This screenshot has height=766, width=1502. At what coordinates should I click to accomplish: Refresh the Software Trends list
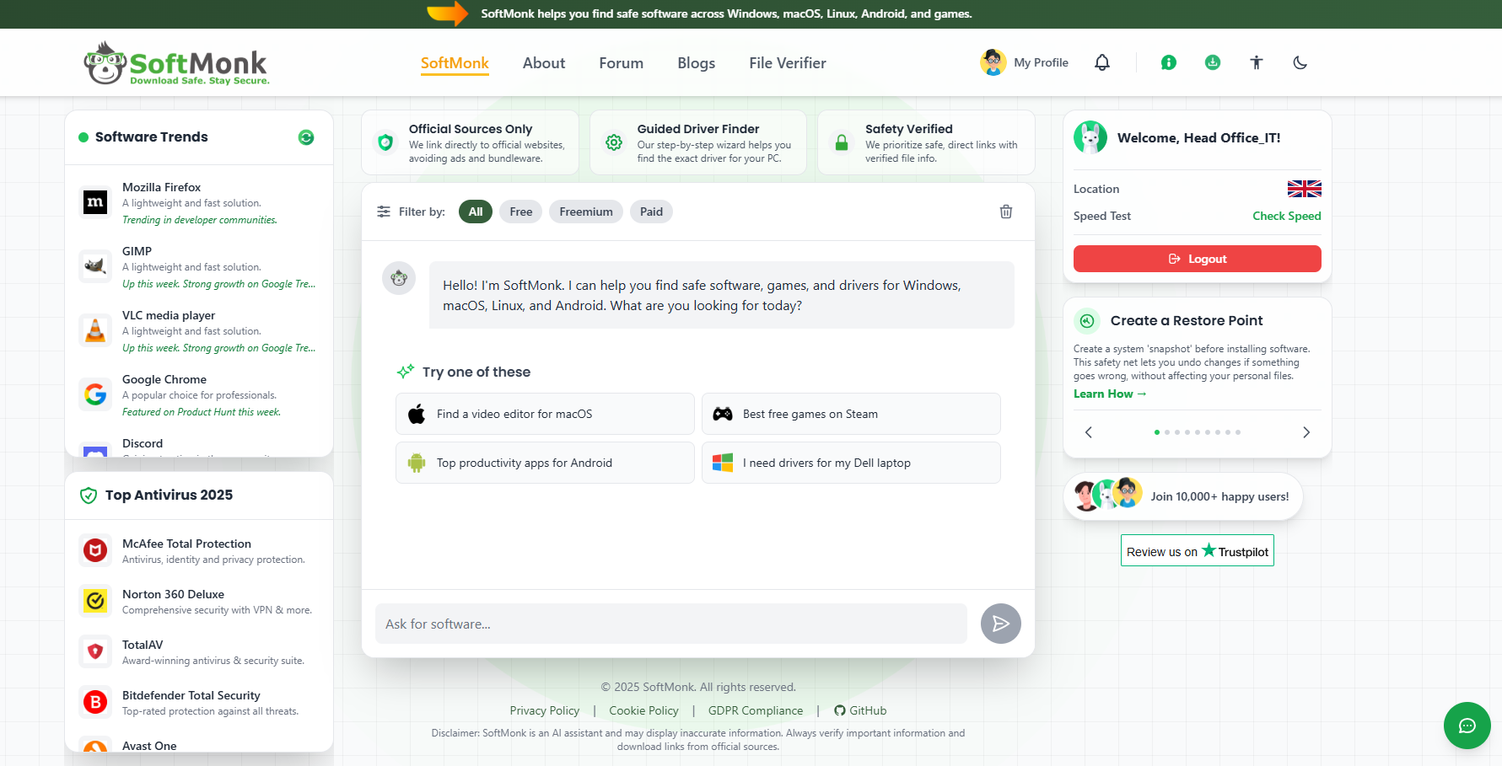pyautogui.click(x=306, y=137)
